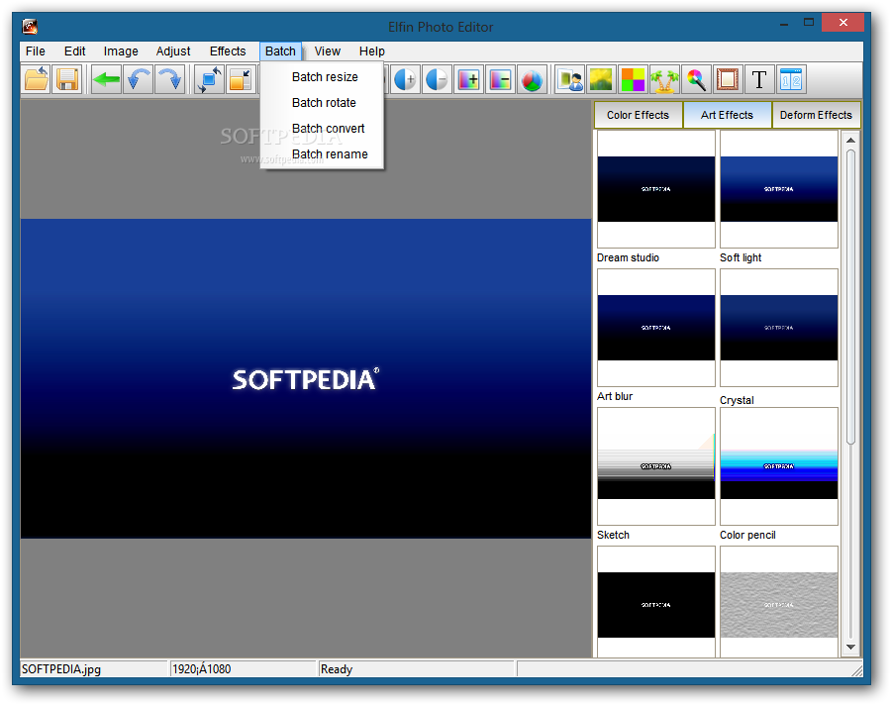This screenshot has width=891, height=705.
Task: Switch to the Color Effects tab
Action: coord(639,115)
